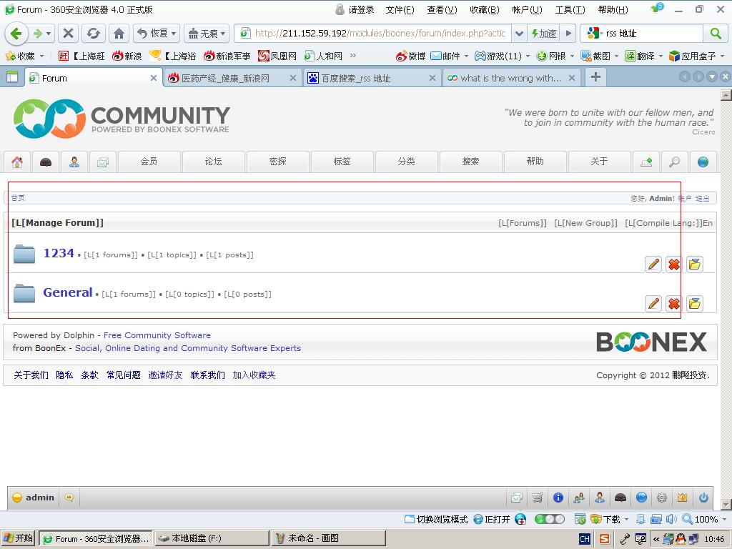Open single profile icon in bottom toolbar
Screen dimensions: 732x549
click(x=600, y=498)
